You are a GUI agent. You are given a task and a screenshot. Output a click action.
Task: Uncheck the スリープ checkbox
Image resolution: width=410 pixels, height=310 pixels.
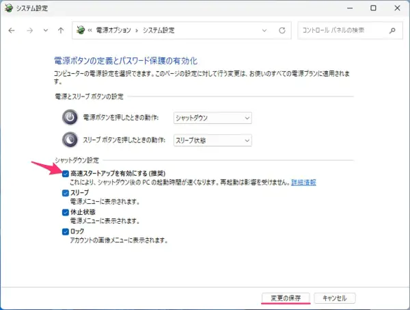[x=65, y=193]
